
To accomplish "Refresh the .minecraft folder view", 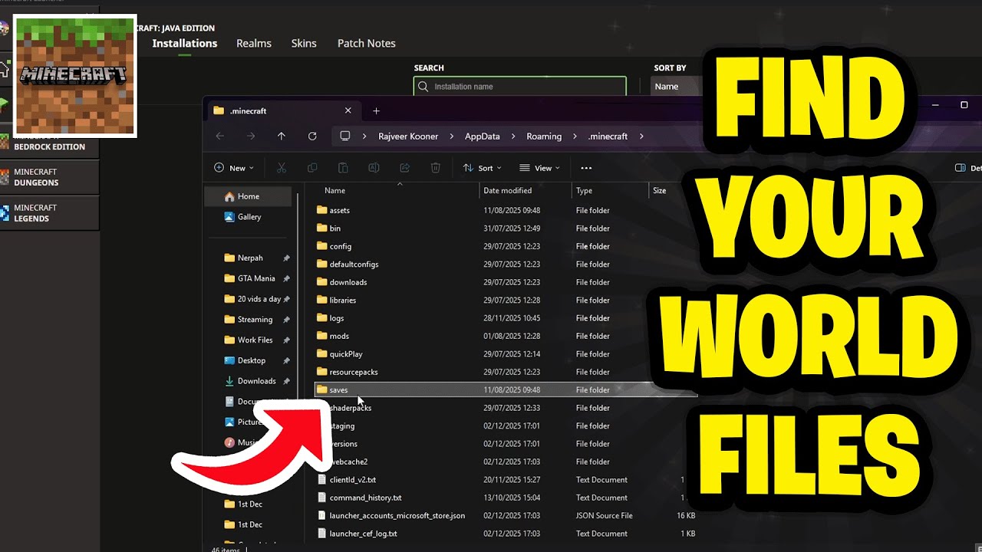I will tap(312, 136).
